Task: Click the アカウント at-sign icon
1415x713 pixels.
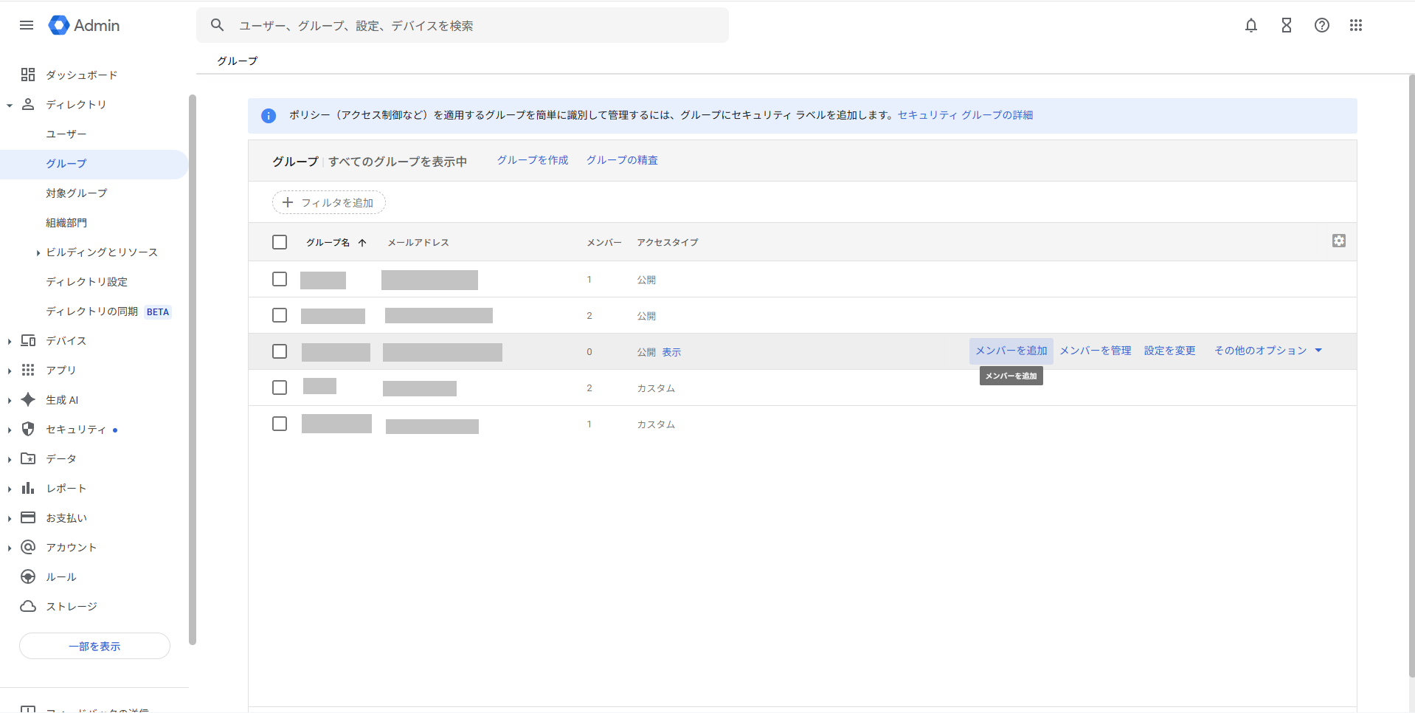Action: (x=28, y=547)
